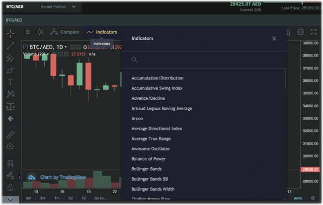Select the left arrow marker tool
This screenshot has width=323, height=205.
click(x=10, y=119)
